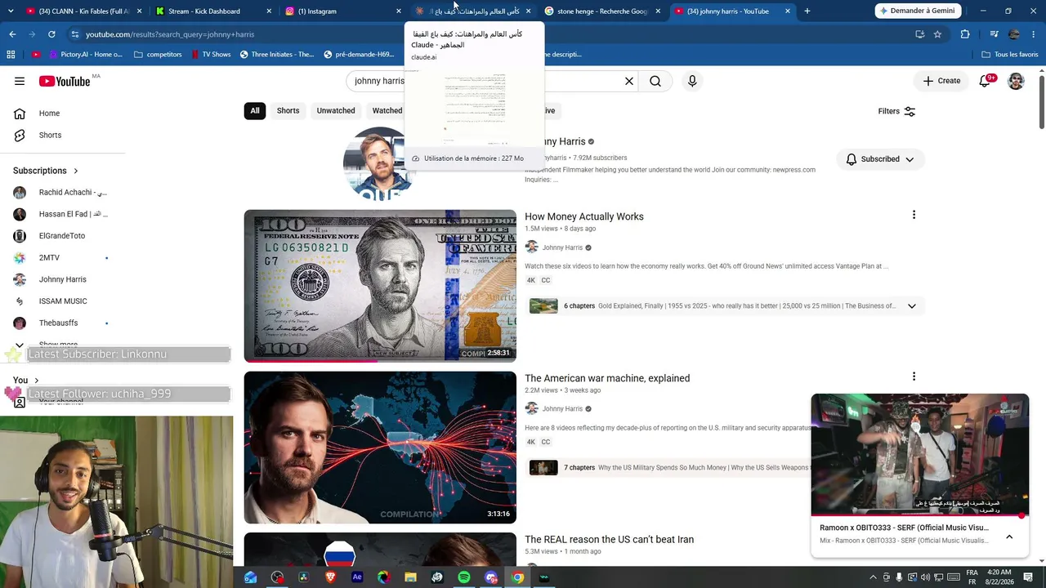Open After Effects from the taskbar

357,577
